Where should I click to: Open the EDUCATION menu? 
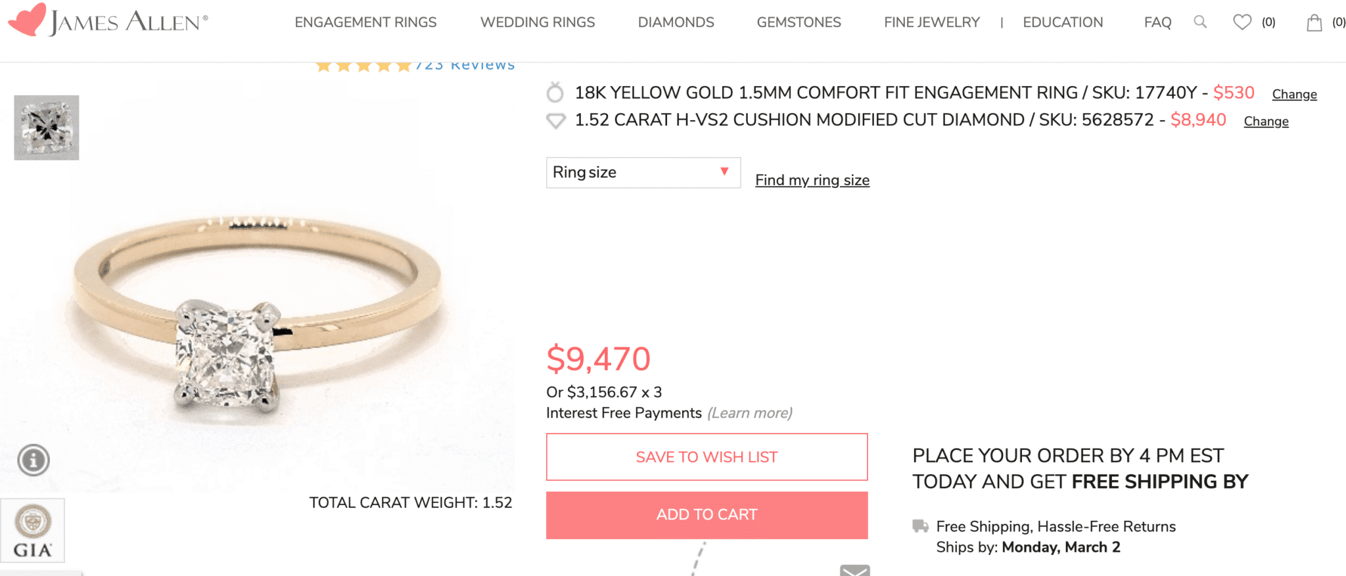tap(1062, 22)
